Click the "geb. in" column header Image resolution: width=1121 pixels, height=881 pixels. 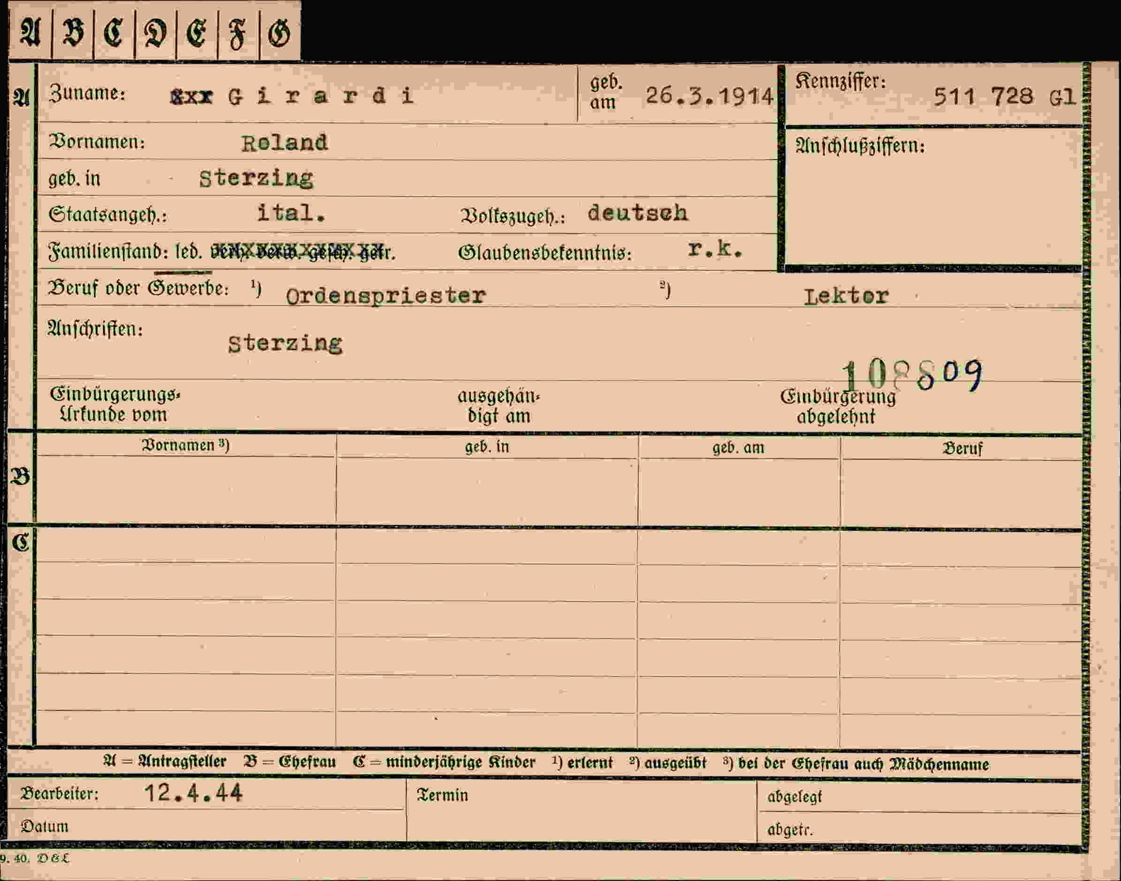click(487, 447)
